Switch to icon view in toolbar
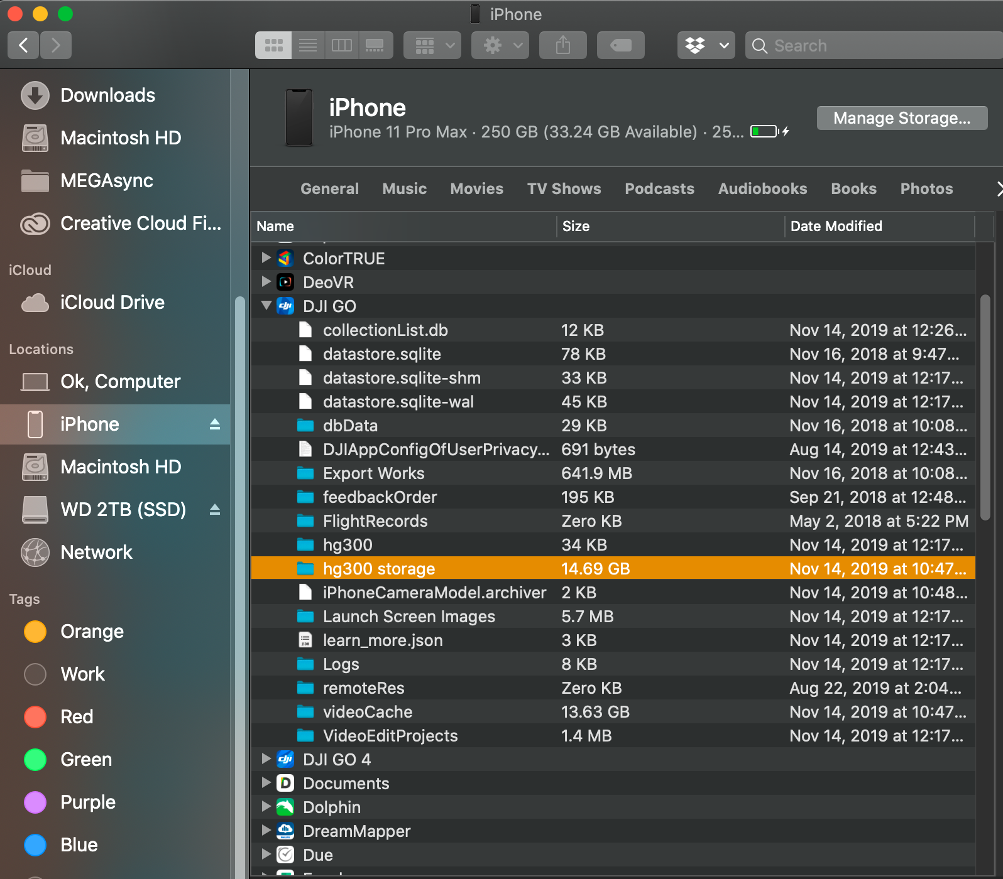Screen dimensions: 1003x879 [x=273, y=45]
